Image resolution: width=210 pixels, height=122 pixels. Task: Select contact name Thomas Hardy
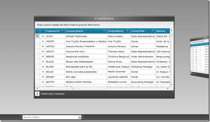tap(118, 52)
